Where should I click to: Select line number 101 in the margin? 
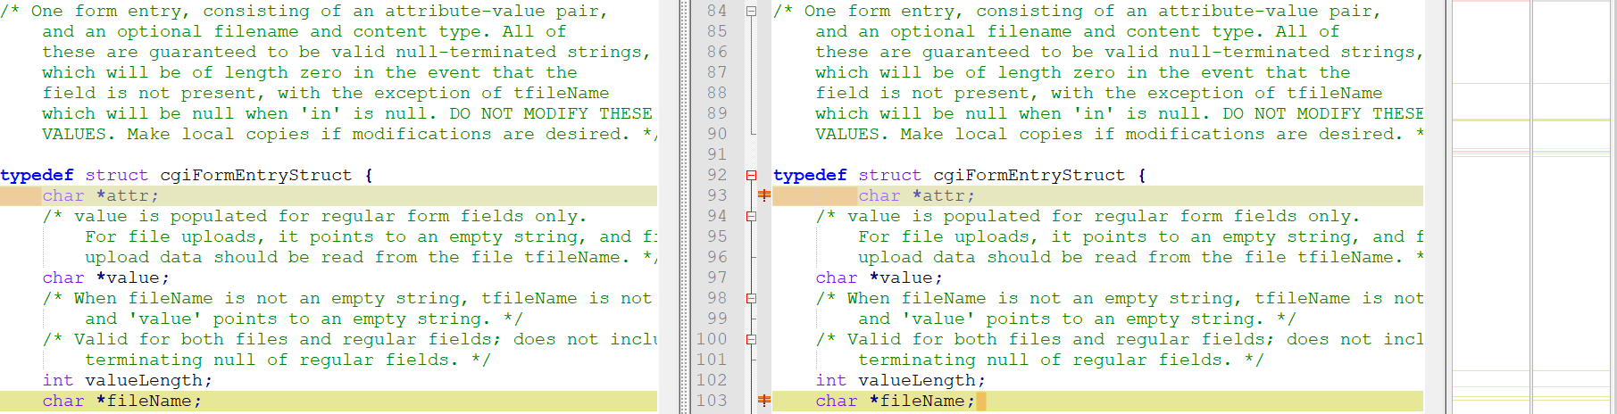tap(712, 360)
